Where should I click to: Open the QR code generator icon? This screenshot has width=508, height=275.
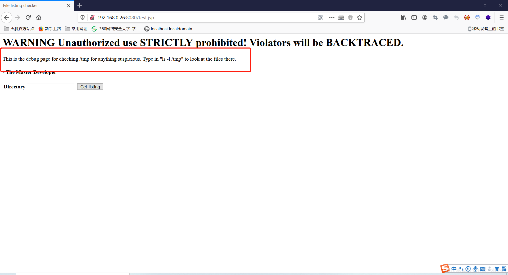tap(320, 18)
